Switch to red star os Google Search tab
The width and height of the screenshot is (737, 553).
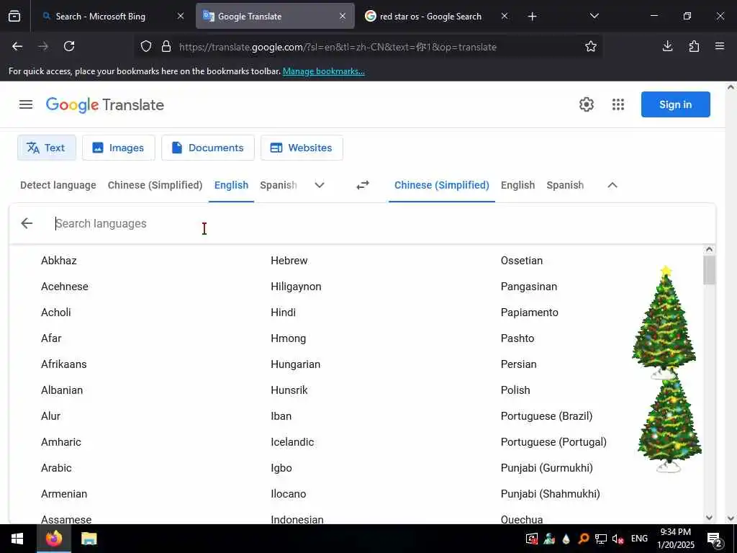[x=431, y=17]
